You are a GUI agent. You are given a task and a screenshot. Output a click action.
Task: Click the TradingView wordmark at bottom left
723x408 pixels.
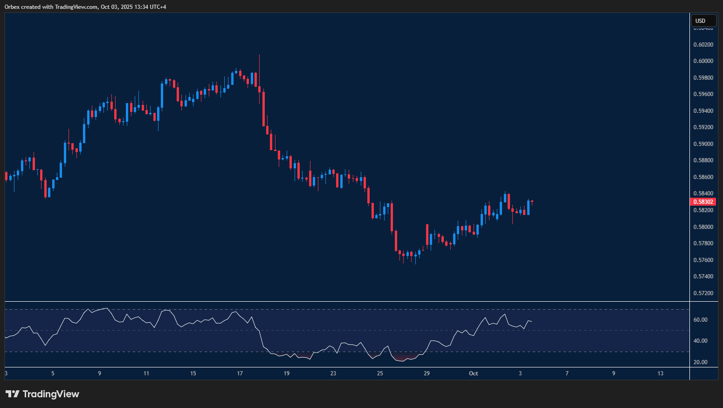click(x=51, y=394)
